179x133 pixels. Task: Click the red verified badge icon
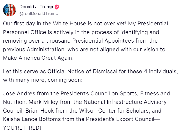click(x=57, y=7)
